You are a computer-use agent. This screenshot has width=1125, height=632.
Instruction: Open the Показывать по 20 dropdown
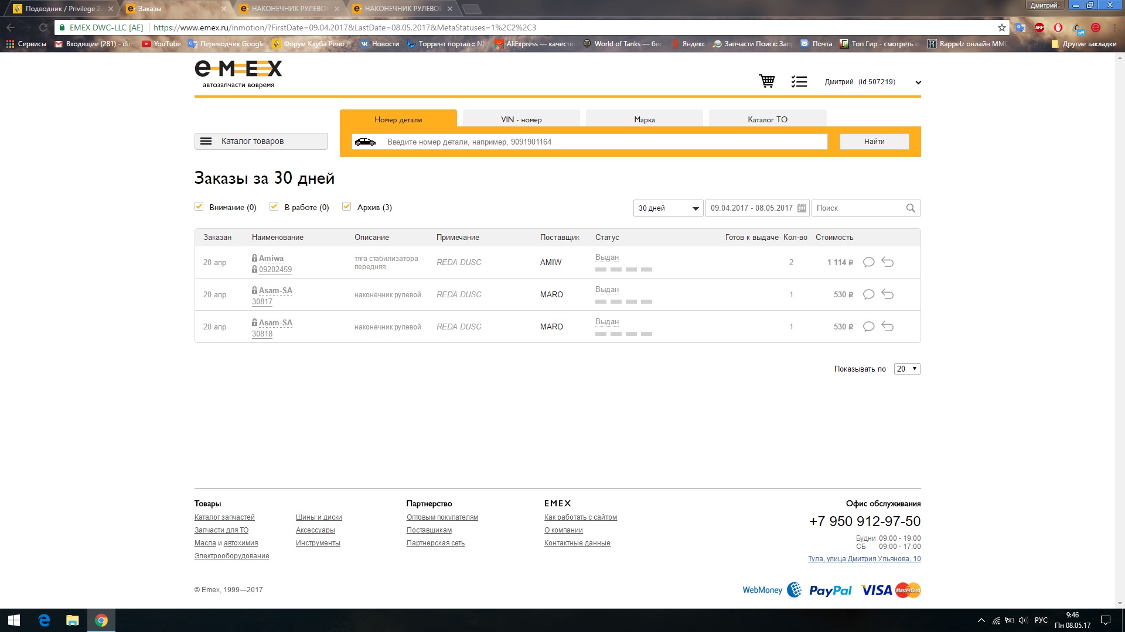[906, 369]
